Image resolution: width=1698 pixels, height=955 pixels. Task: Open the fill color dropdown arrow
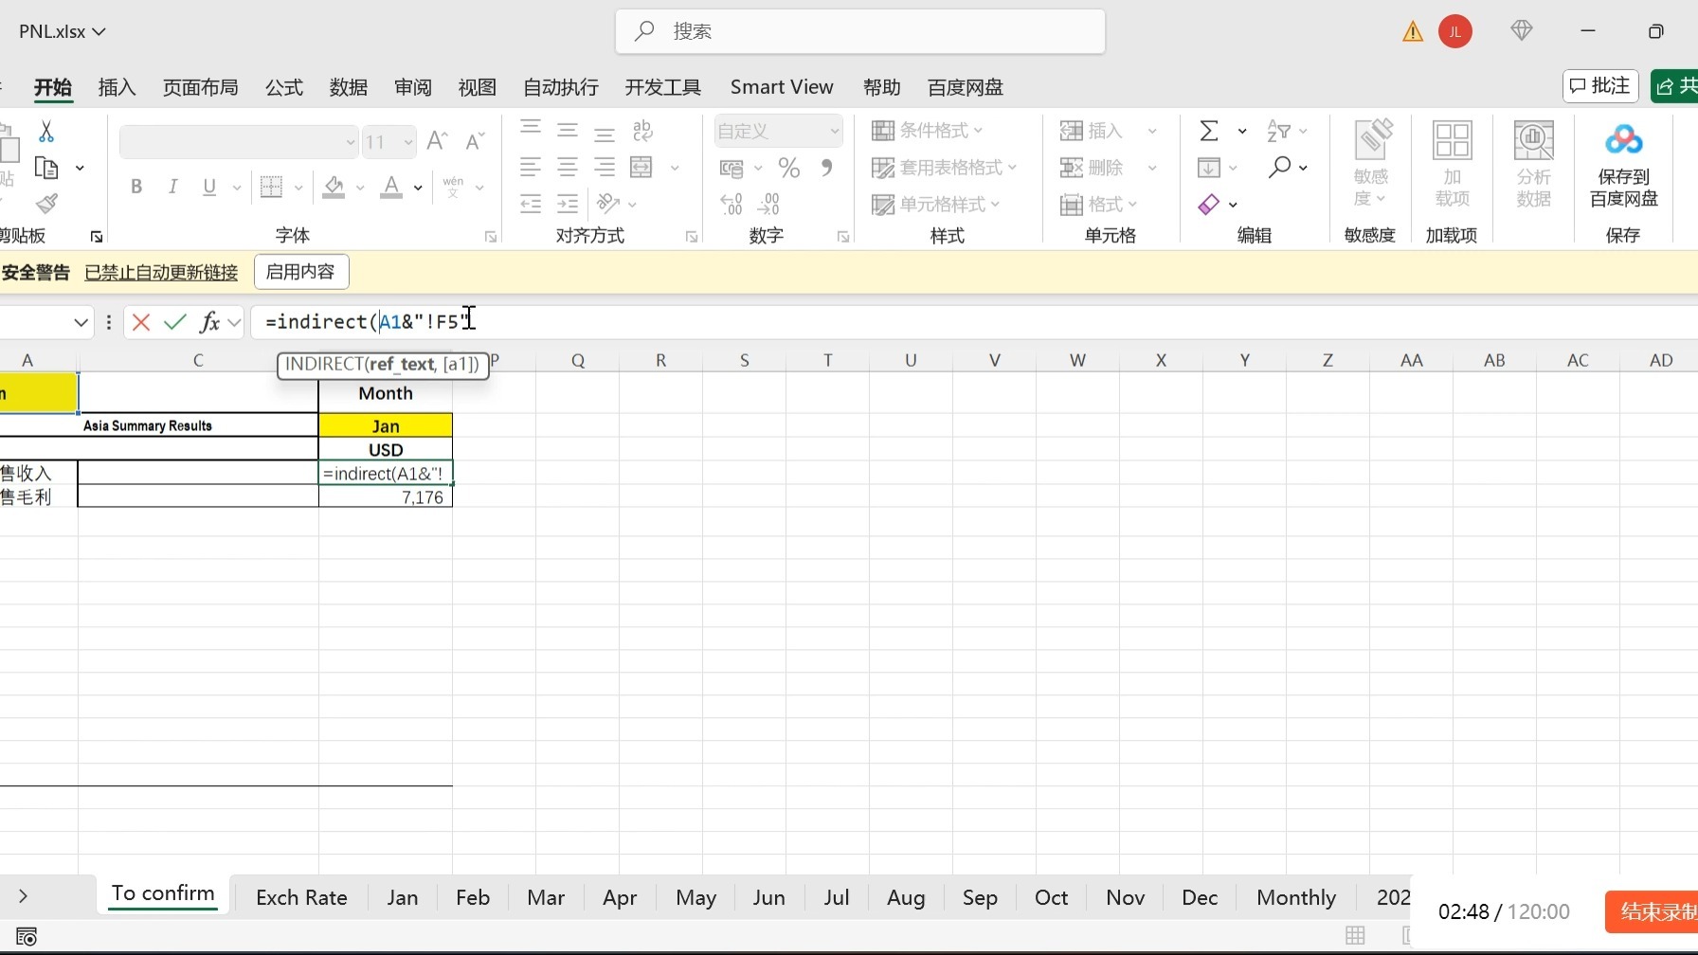click(360, 187)
